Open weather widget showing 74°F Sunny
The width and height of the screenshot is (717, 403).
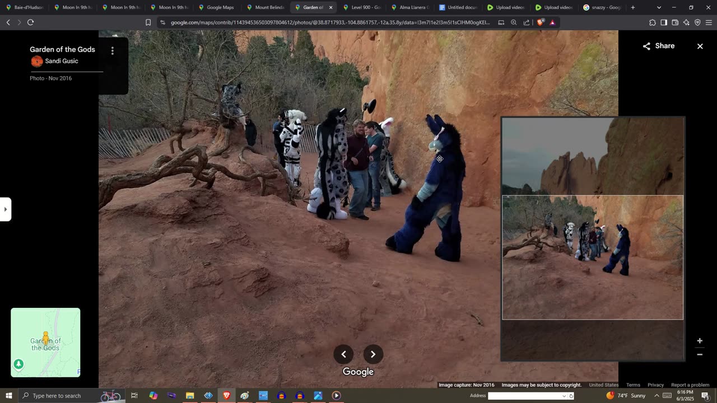pyautogui.click(x=626, y=396)
